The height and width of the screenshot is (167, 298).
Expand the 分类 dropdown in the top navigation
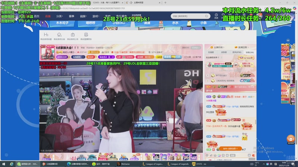click(60, 16)
